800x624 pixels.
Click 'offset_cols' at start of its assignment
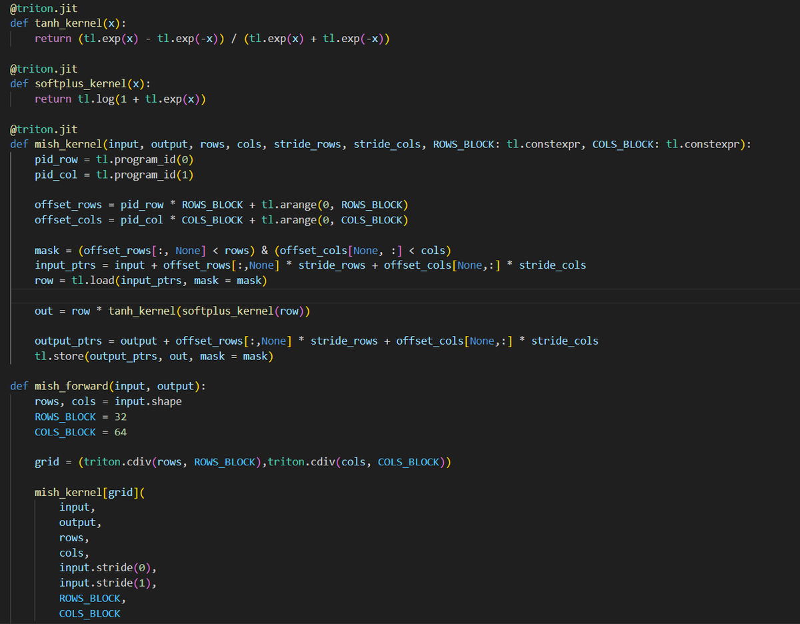click(68, 220)
